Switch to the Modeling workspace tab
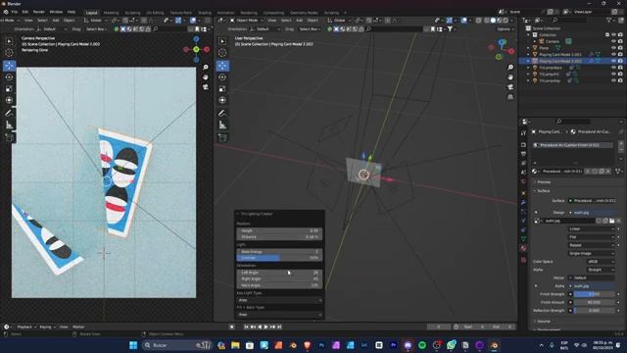Screen dimensions: 627x353 coord(111,13)
